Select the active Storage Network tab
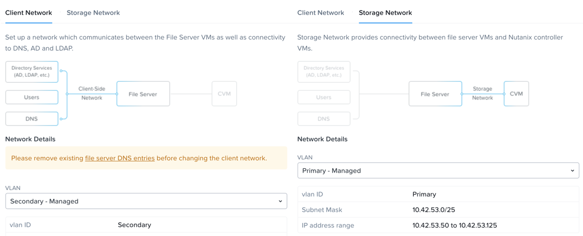Viewport: 583px width, 236px height. point(385,13)
